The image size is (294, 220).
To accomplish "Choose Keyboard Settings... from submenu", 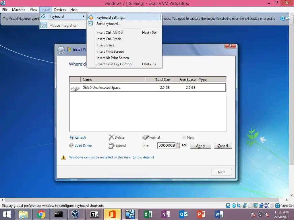I will click(x=124, y=17).
